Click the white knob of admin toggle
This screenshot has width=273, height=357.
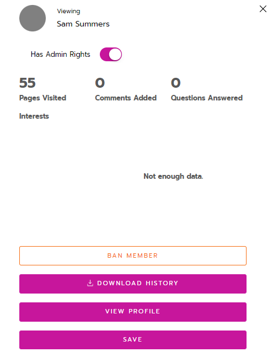[x=115, y=55]
